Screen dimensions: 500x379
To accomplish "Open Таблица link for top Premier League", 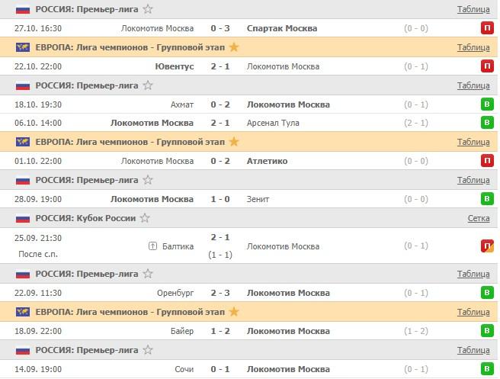I will [473, 9].
